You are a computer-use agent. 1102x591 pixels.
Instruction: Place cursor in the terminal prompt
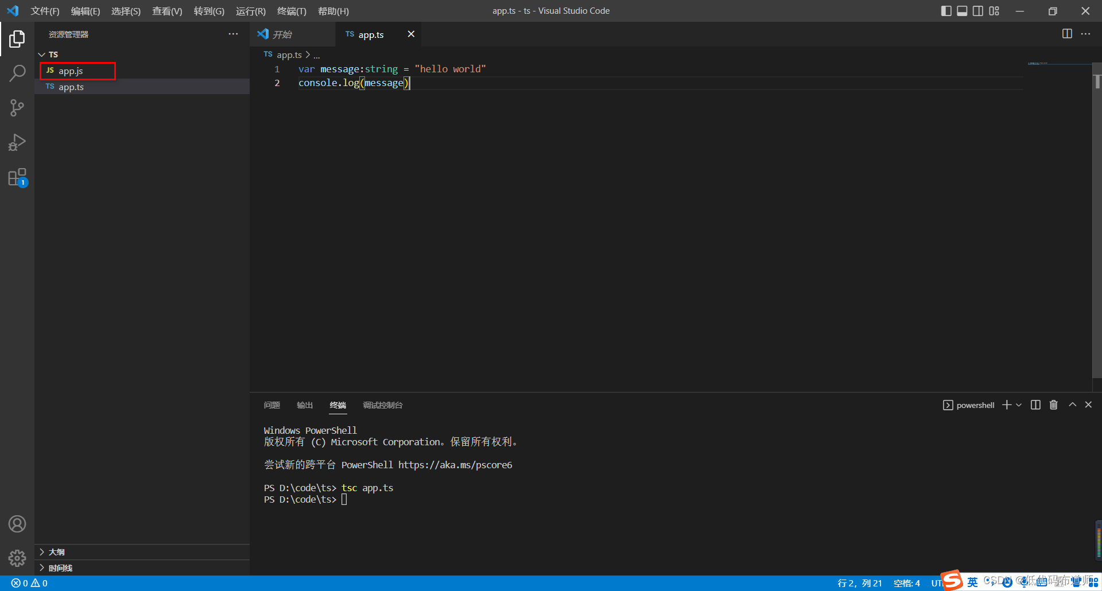(344, 499)
